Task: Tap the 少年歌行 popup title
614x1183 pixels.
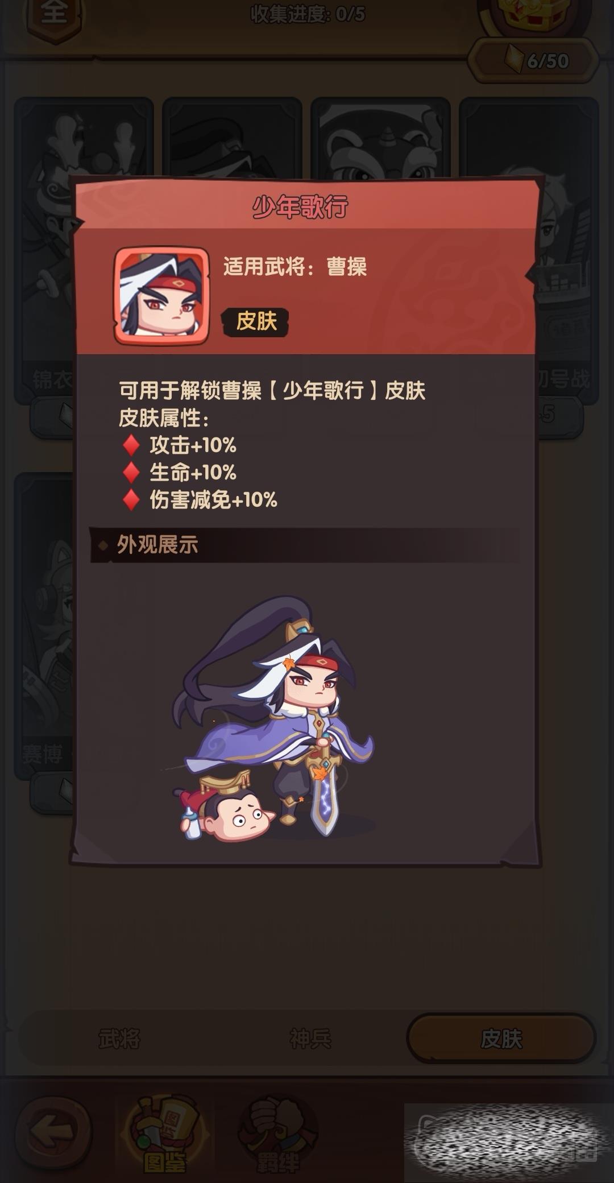Action: tap(300, 207)
